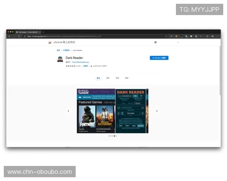The image size is (227, 181).
Task: Show the previous screenshot with the left arrow
Action: 68,111
